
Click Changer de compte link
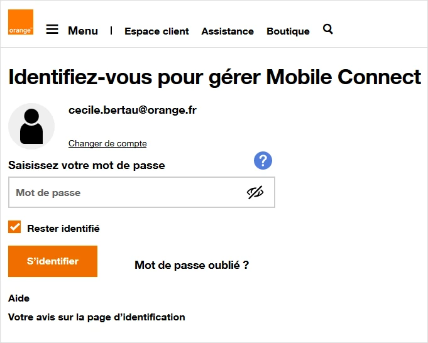pyautogui.click(x=107, y=144)
